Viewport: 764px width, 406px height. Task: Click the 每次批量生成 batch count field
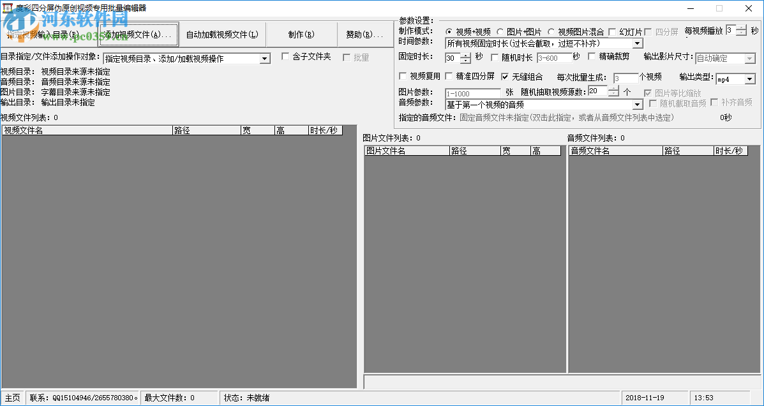tap(624, 76)
